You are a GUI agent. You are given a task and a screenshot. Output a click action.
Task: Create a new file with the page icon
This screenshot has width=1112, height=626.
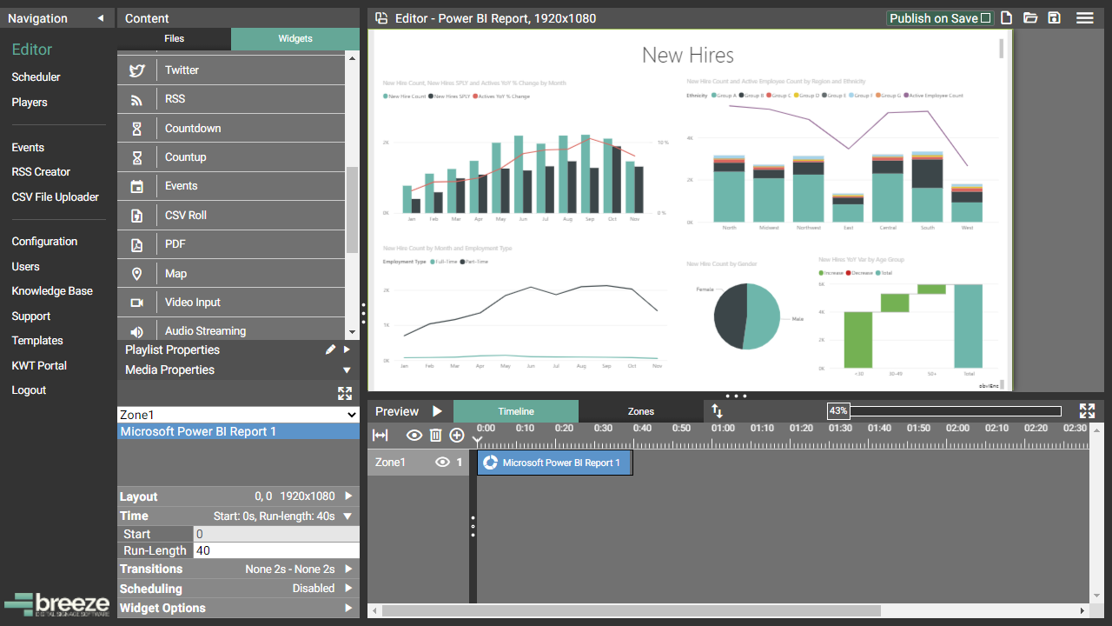1007,18
